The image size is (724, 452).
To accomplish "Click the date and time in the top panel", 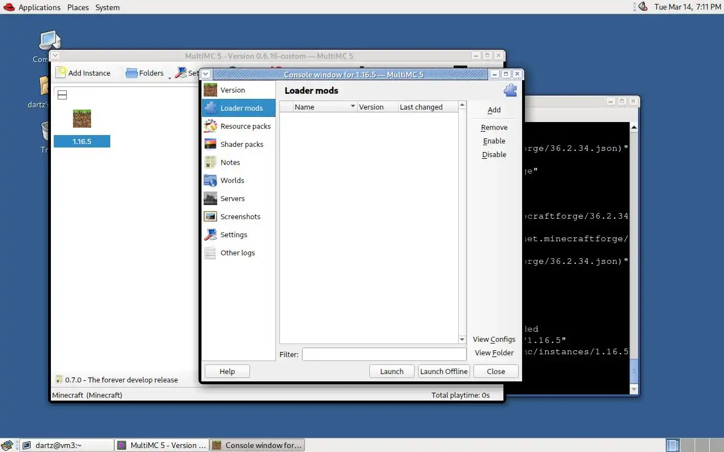I will (x=687, y=7).
